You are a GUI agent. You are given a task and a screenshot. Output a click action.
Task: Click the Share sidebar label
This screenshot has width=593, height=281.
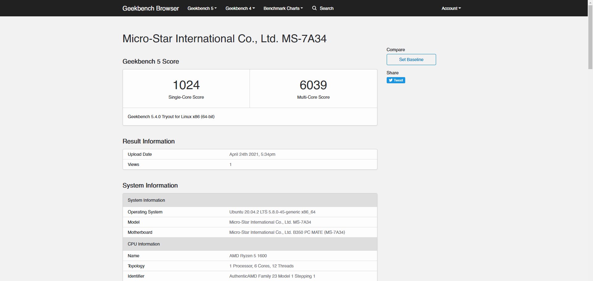tap(393, 73)
